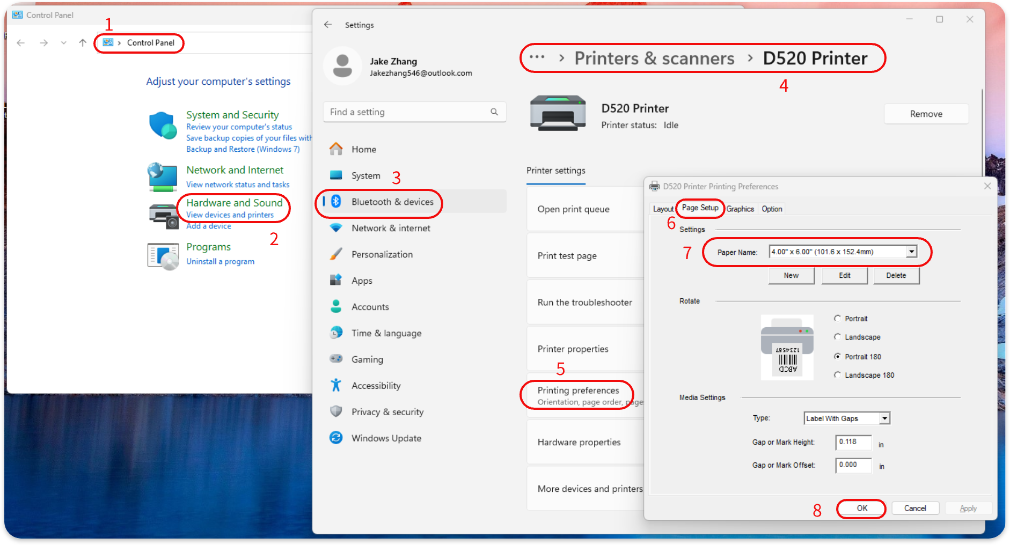This screenshot has height=545, width=1010.
Task: Switch to the Graphics tab
Action: (x=740, y=209)
